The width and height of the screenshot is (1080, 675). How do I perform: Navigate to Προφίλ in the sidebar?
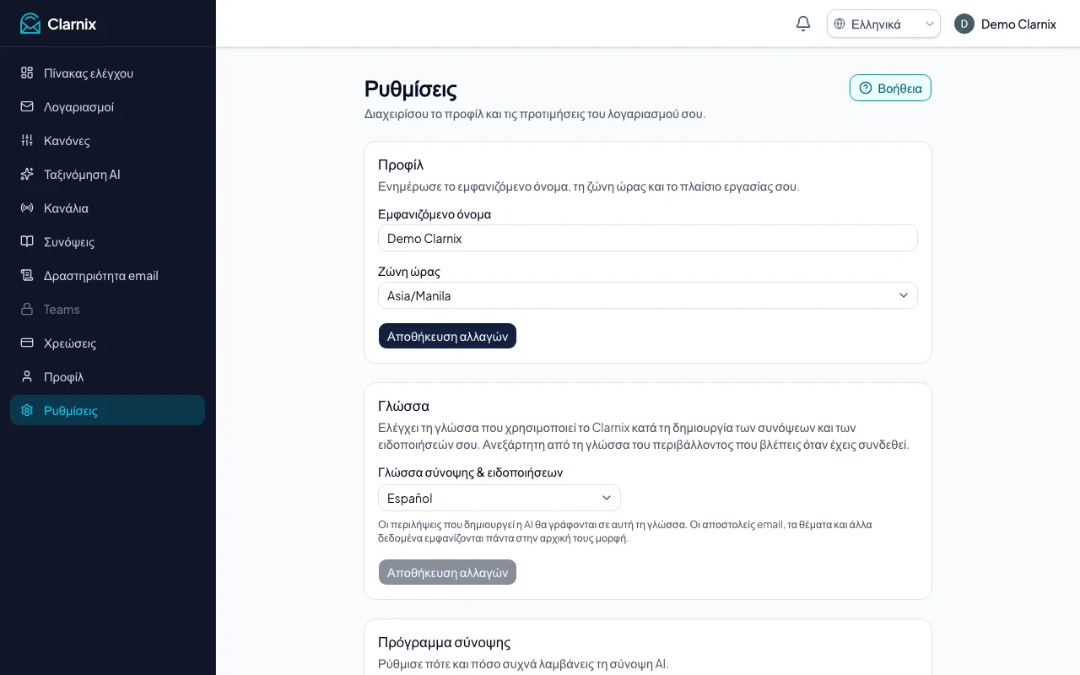pos(107,376)
